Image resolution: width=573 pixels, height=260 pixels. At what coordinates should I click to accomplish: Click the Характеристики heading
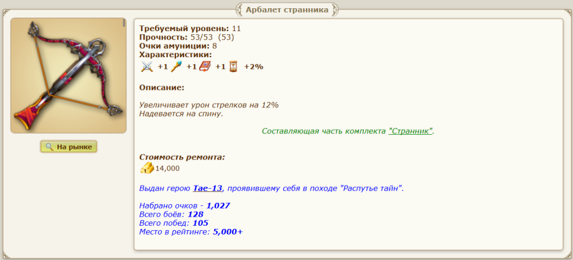tap(175, 55)
